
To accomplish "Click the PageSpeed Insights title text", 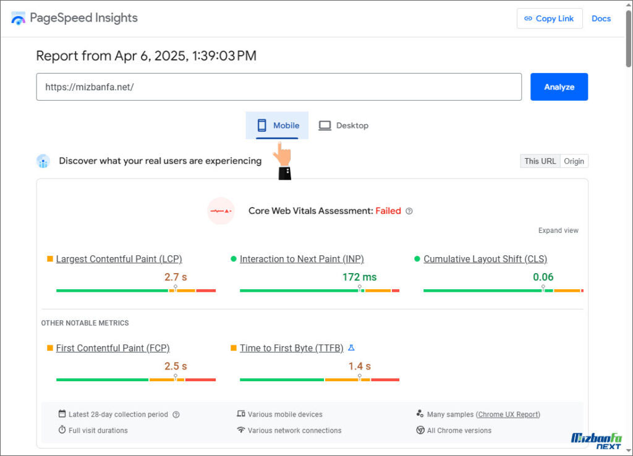I will (x=83, y=18).
